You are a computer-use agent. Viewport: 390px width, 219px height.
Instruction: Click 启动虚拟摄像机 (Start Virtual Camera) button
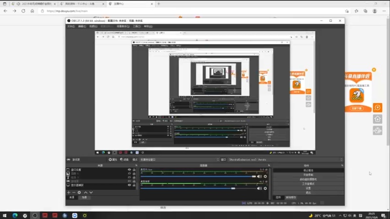pyautogui.click(x=308, y=179)
